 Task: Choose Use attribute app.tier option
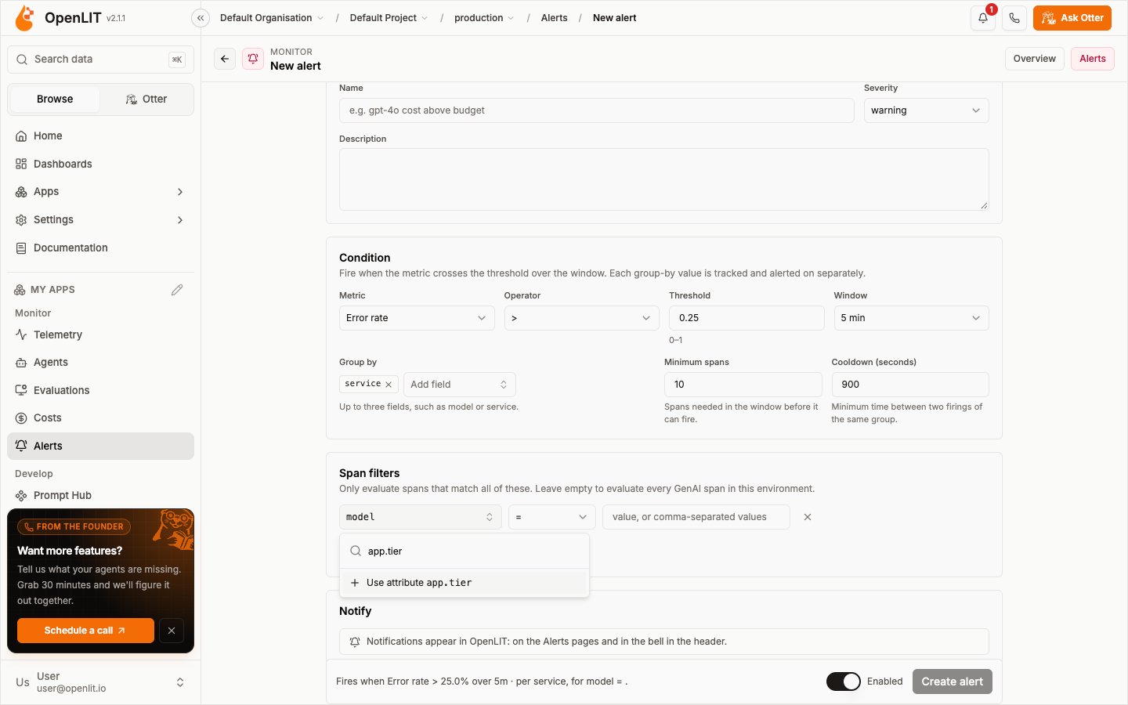[465, 583]
